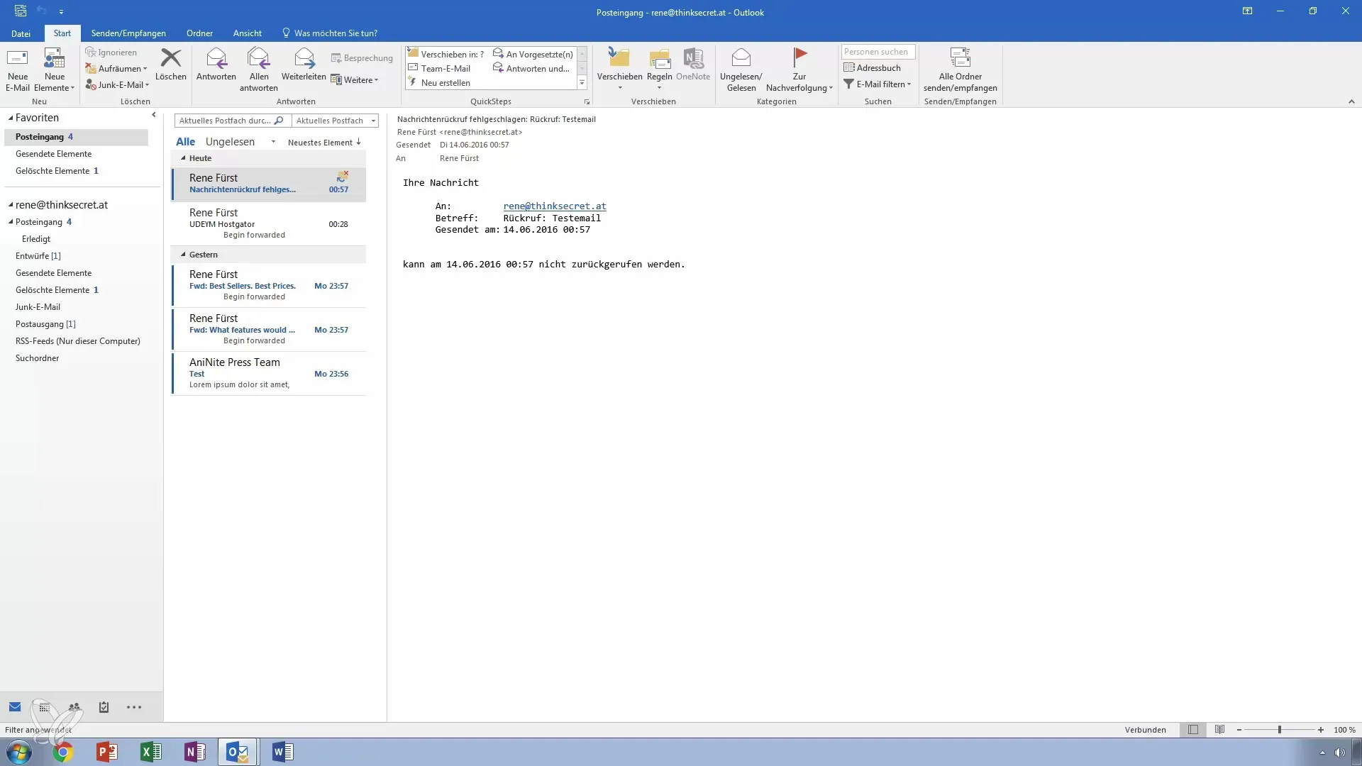This screenshot has width=1362, height=766.
Task: Reply using the Antworten button
Action: pos(216,65)
